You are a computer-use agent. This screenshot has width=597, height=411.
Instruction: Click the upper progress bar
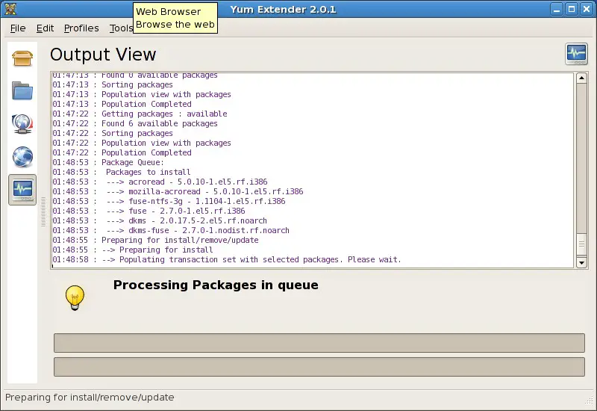[319, 343]
